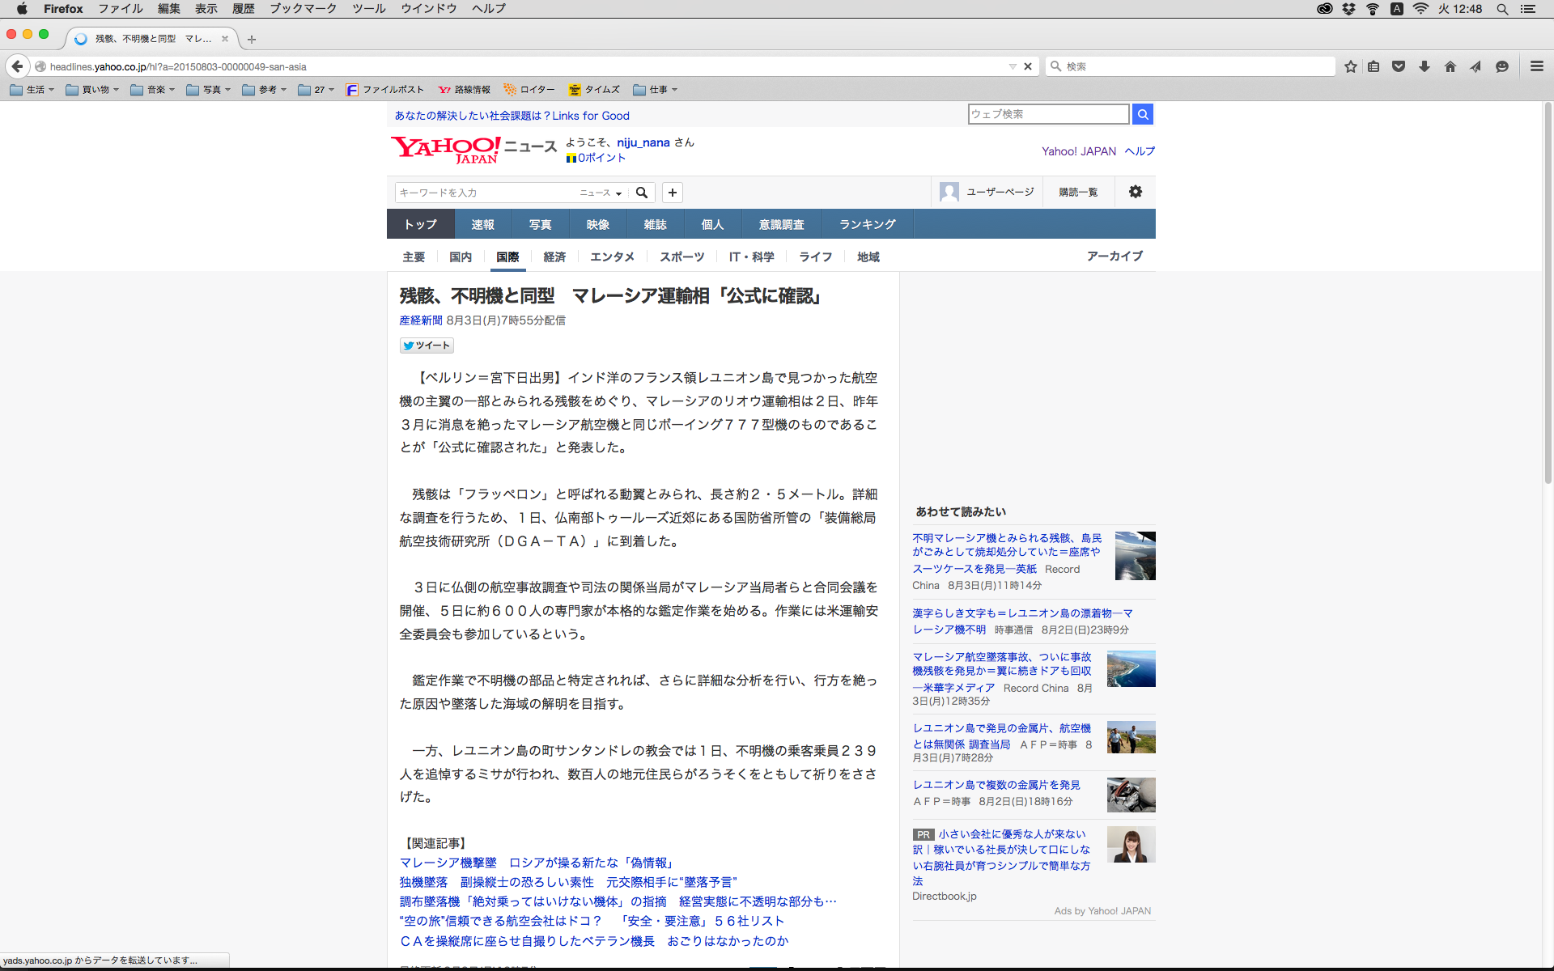
Task: Stop page loading with the X button
Action: click(1028, 66)
